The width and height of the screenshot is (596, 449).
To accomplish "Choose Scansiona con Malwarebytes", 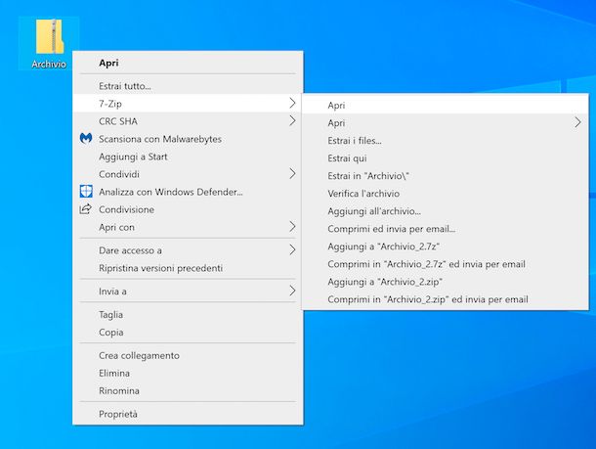I will coord(188,139).
